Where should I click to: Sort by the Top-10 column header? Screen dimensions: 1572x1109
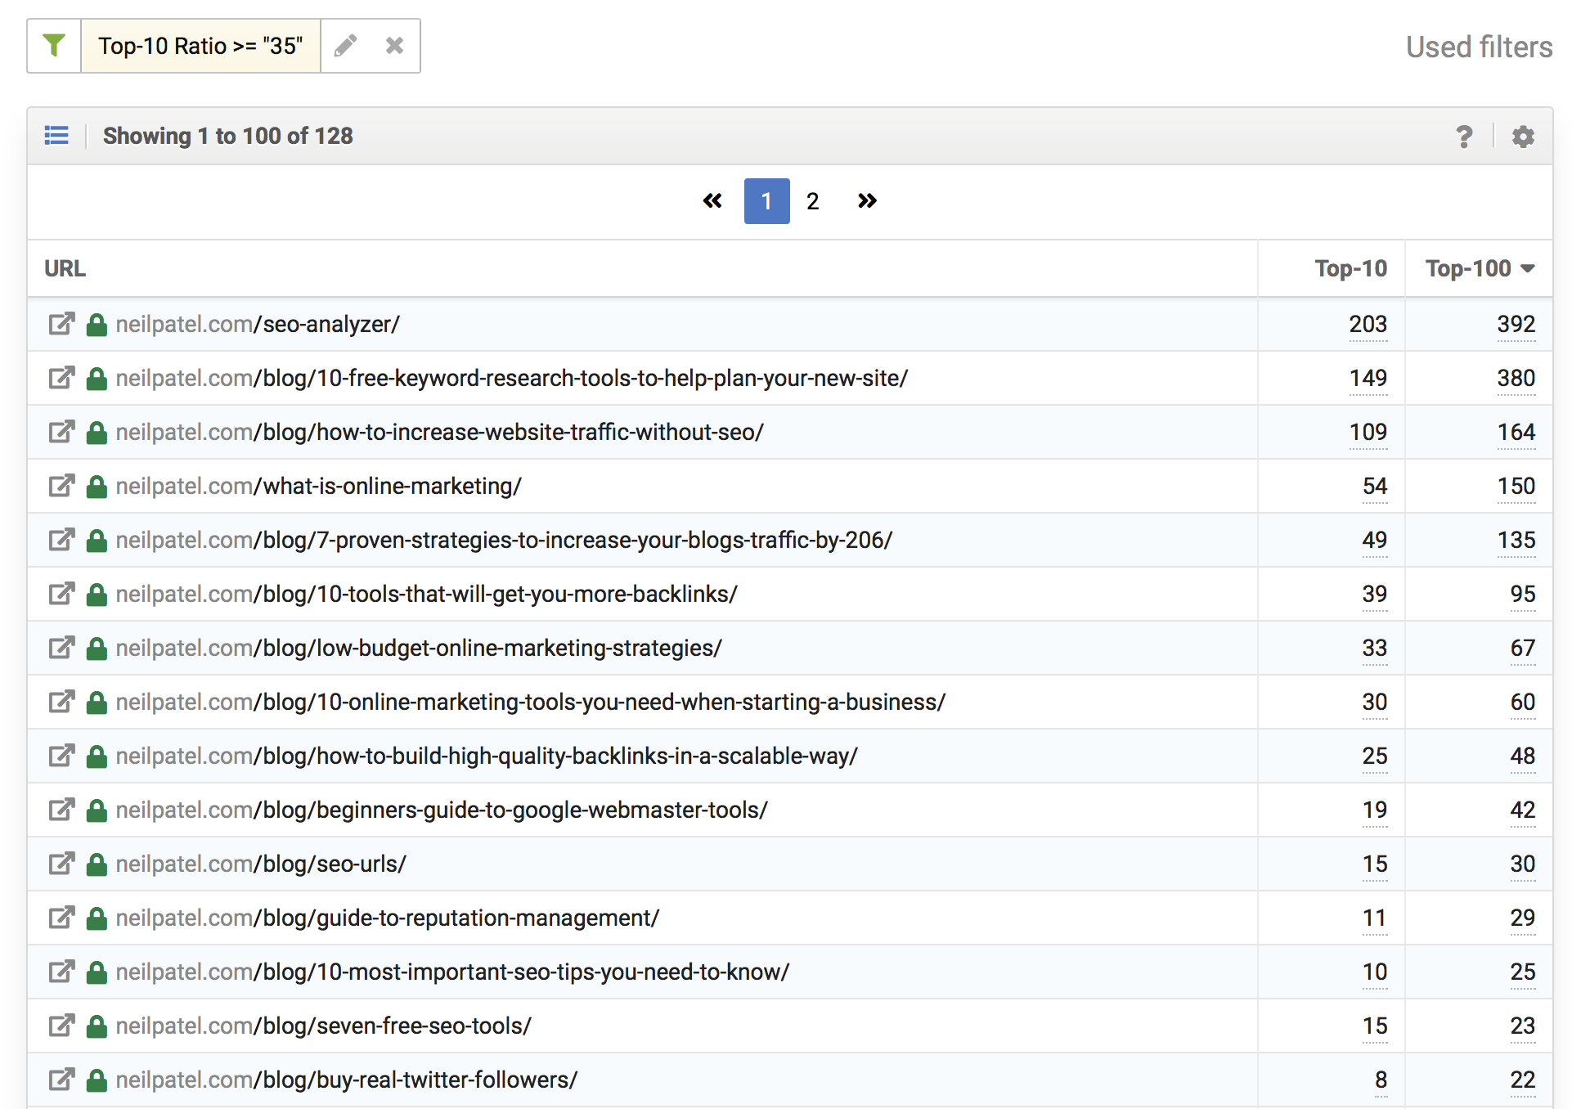pos(1350,268)
